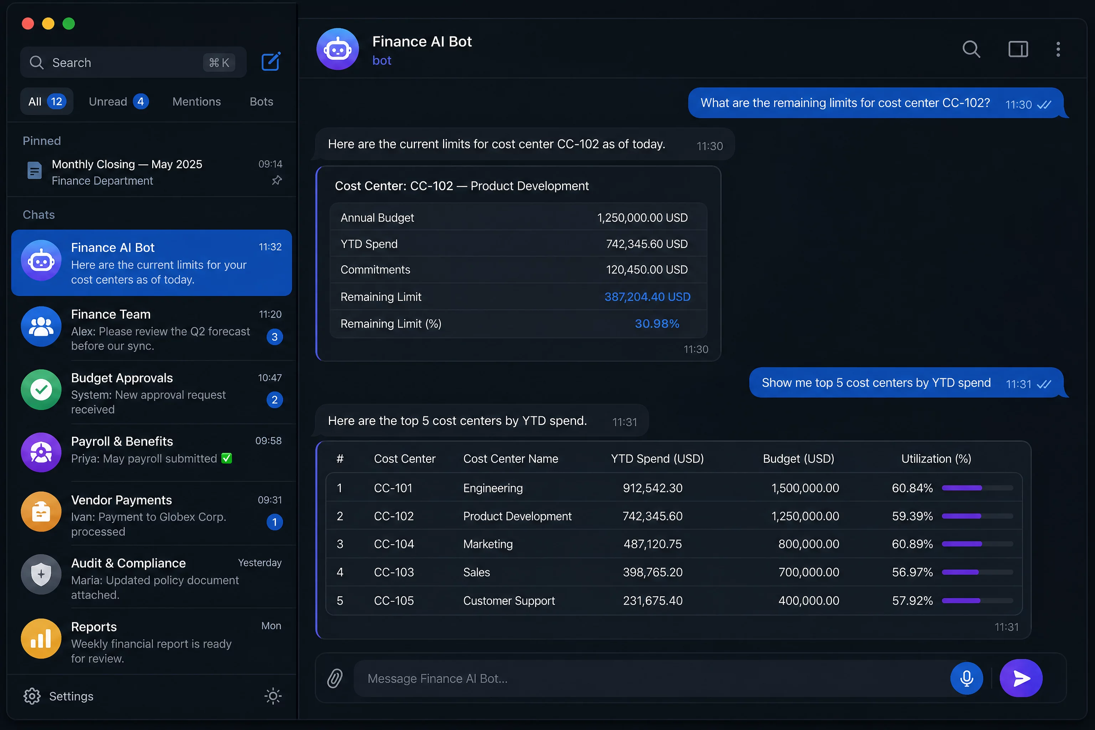
Task: Click the Cost Center: CC-102 card title
Action: pos(462,186)
